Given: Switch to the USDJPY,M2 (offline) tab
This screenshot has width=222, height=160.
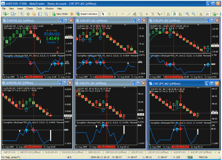Looking at the screenshot, I should click(x=158, y=153).
